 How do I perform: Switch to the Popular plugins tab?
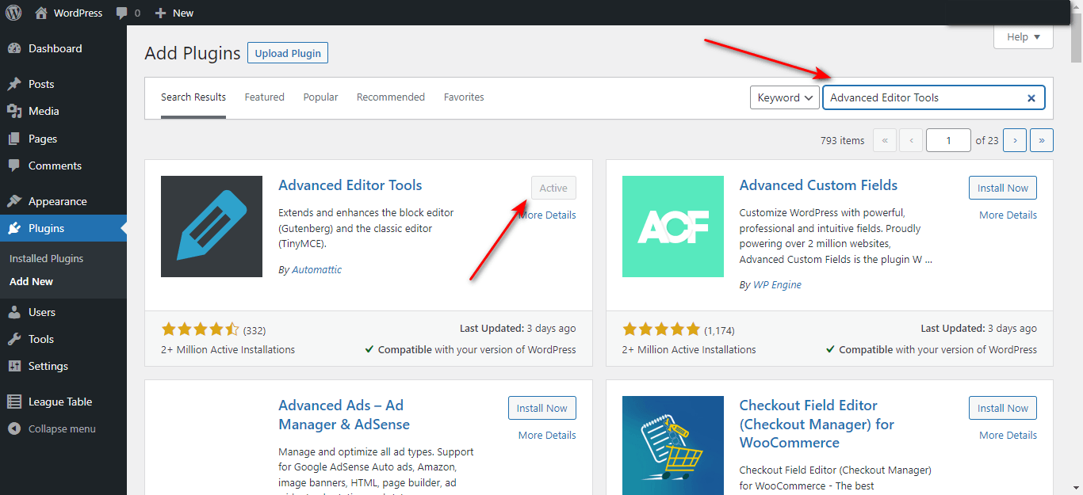point(320,97)
